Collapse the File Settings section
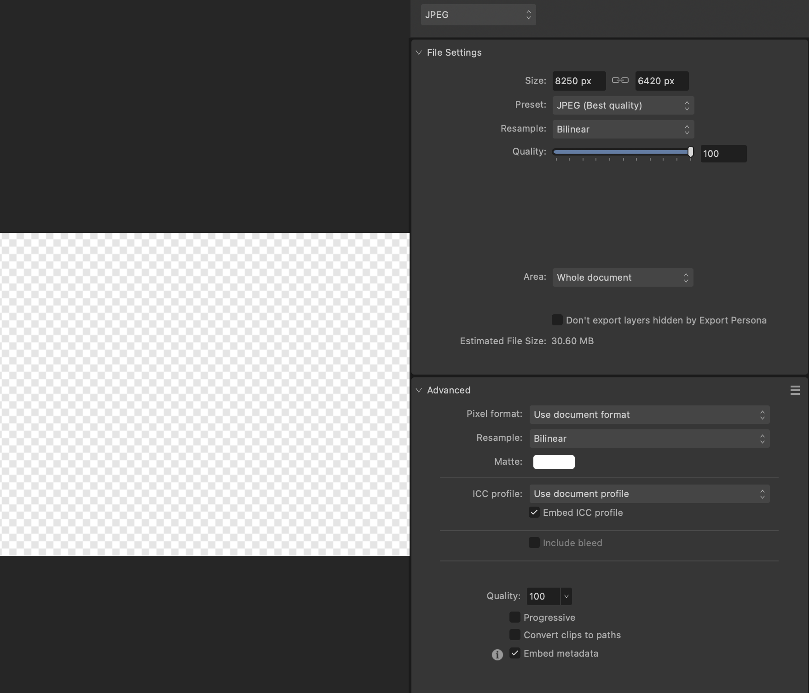809x693 pixels. click(419, 52)
